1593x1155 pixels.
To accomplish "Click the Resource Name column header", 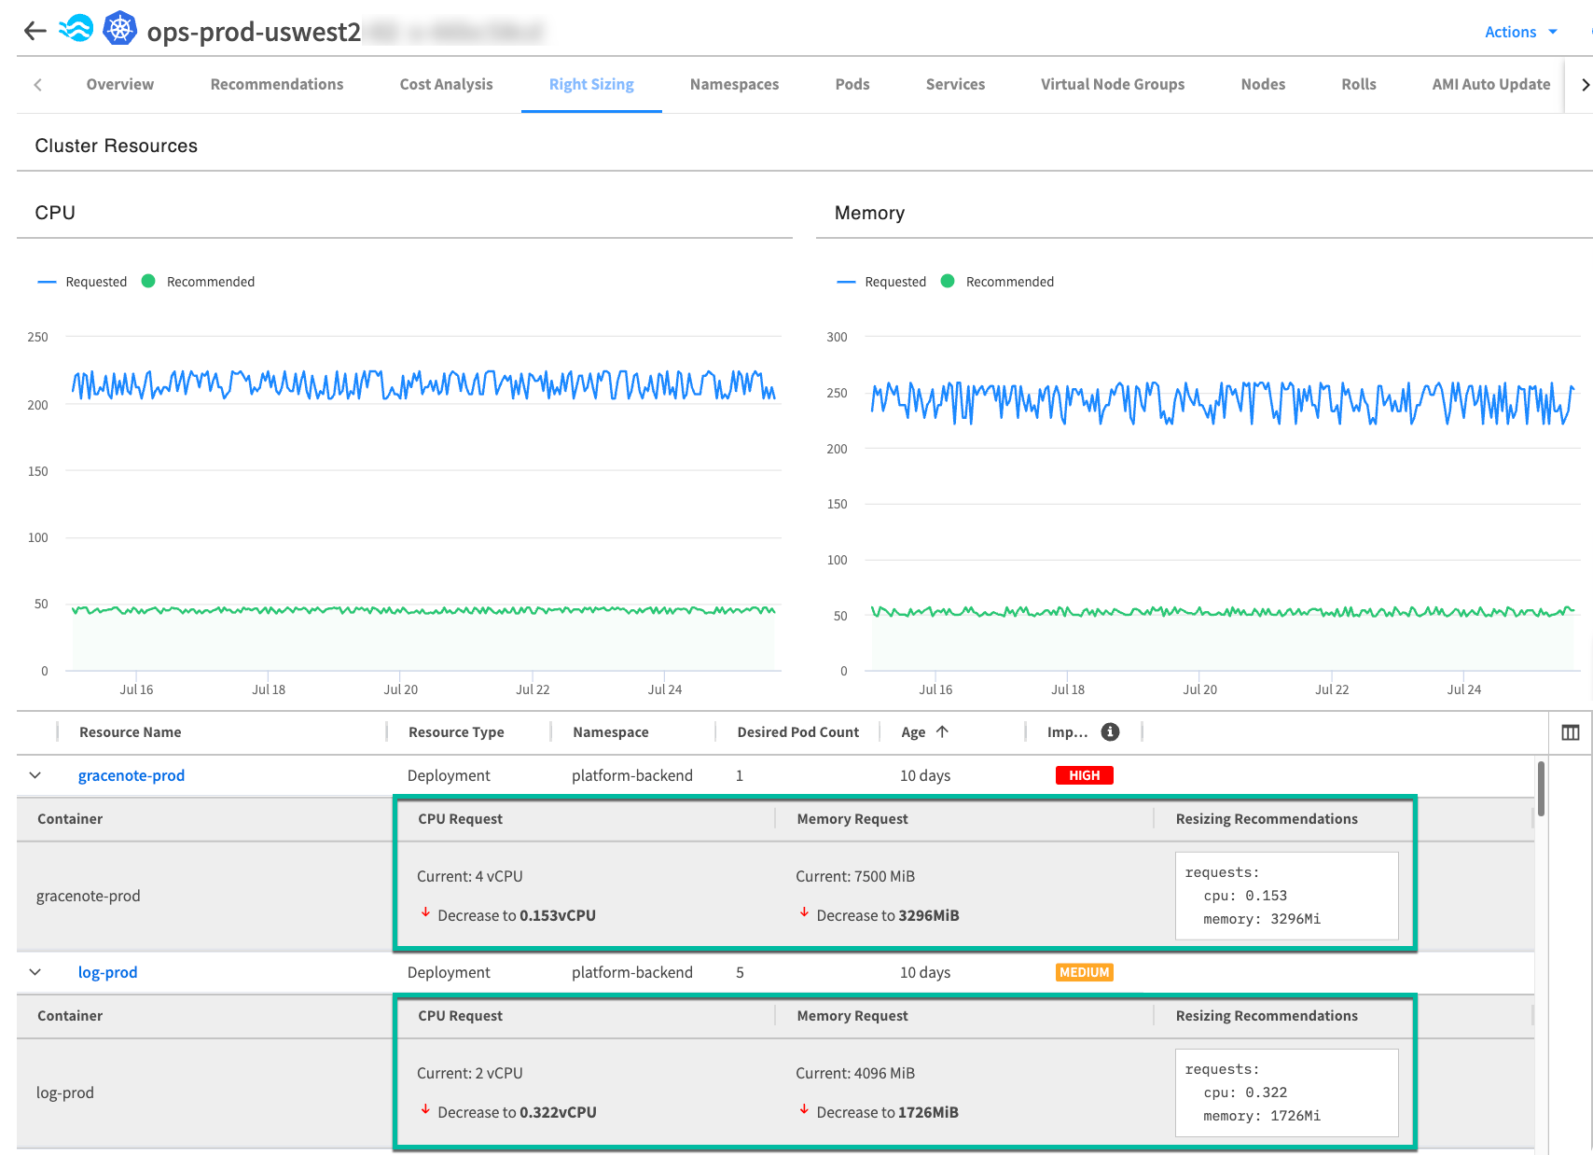I will 131,732.
